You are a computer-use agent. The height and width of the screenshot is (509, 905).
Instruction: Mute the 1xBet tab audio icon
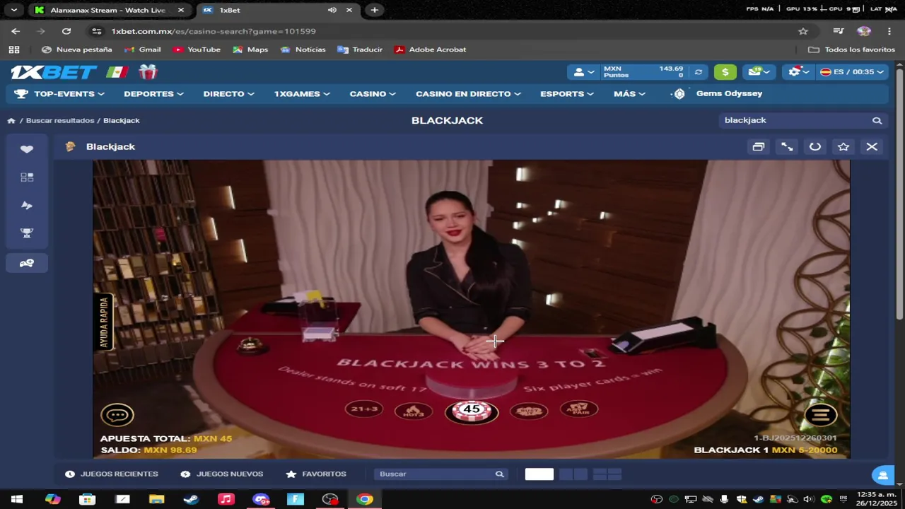tap(332, 10)
